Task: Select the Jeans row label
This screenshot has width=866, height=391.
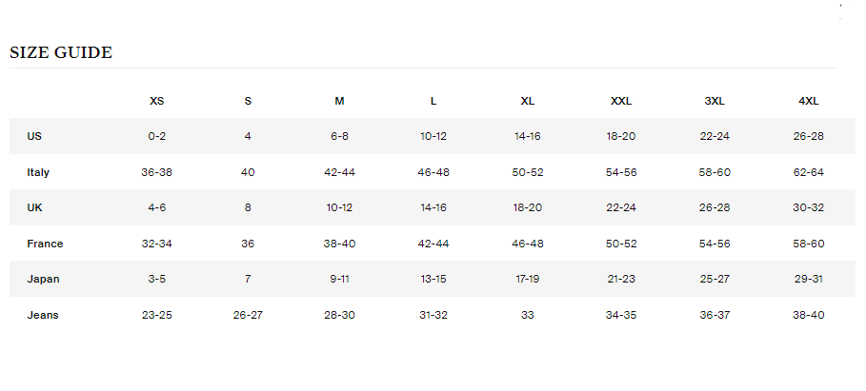Action: (43, 316)
